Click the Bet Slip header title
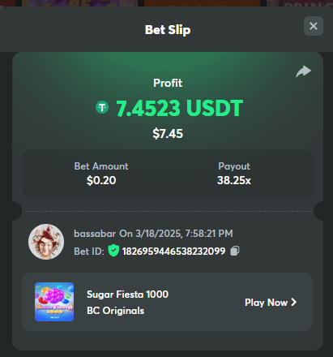333x357 pixels. (x=168, y=30)
